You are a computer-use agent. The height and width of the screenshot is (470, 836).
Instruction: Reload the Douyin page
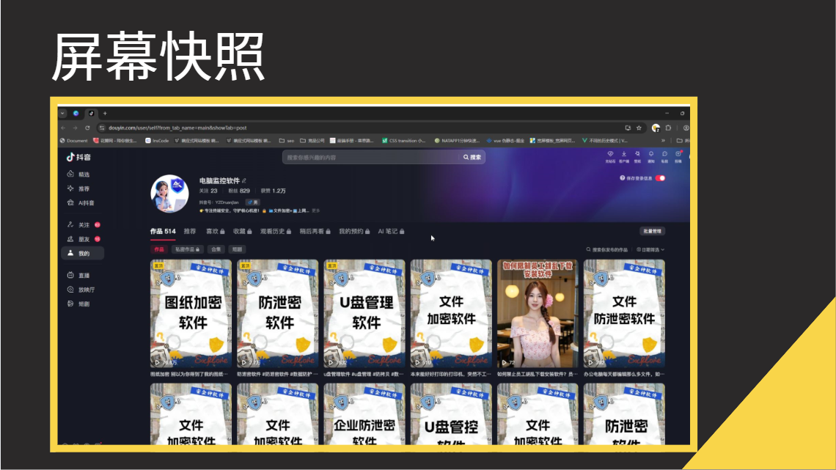coord(87,128)
